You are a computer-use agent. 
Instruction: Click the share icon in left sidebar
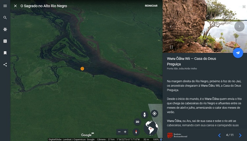[x=5, y=64]
